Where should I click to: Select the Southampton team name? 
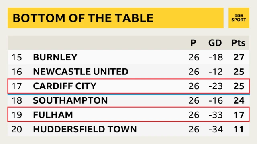point(70,100)
